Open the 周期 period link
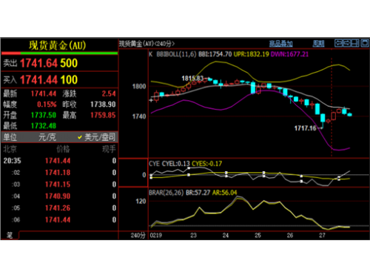This screenshot has height=278, width=370. tap(318, 44)
